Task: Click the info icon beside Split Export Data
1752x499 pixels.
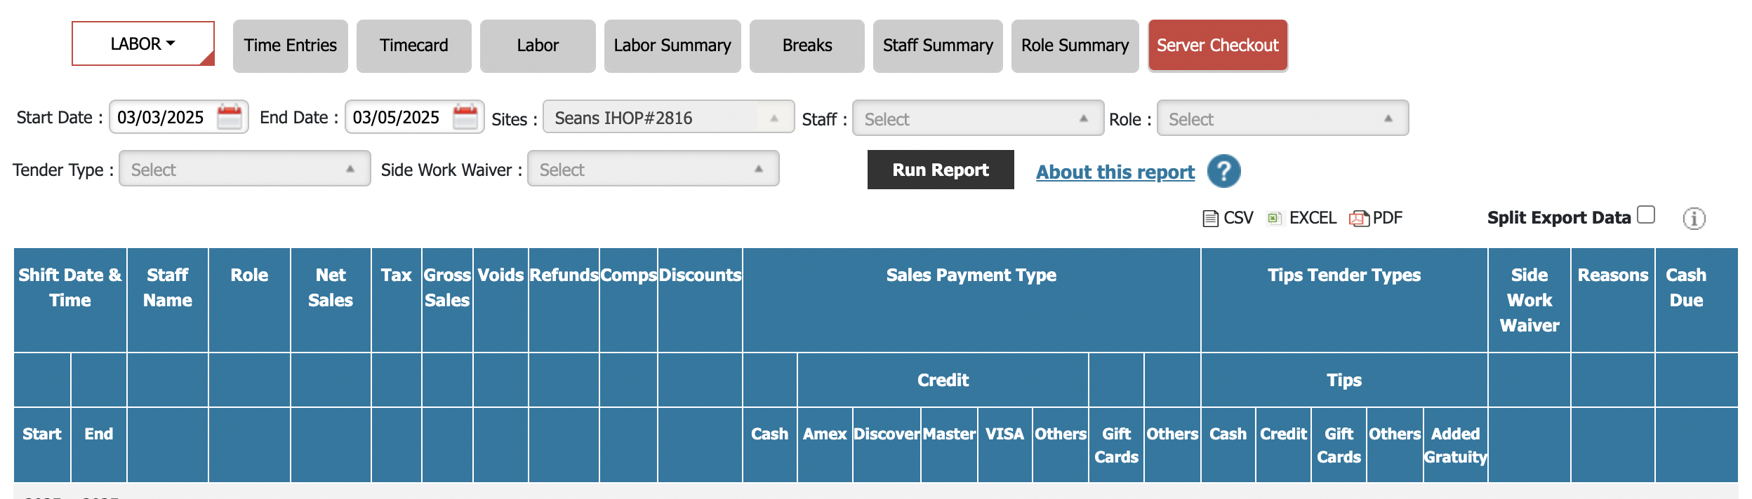Action: click(x=1693, y=219)
